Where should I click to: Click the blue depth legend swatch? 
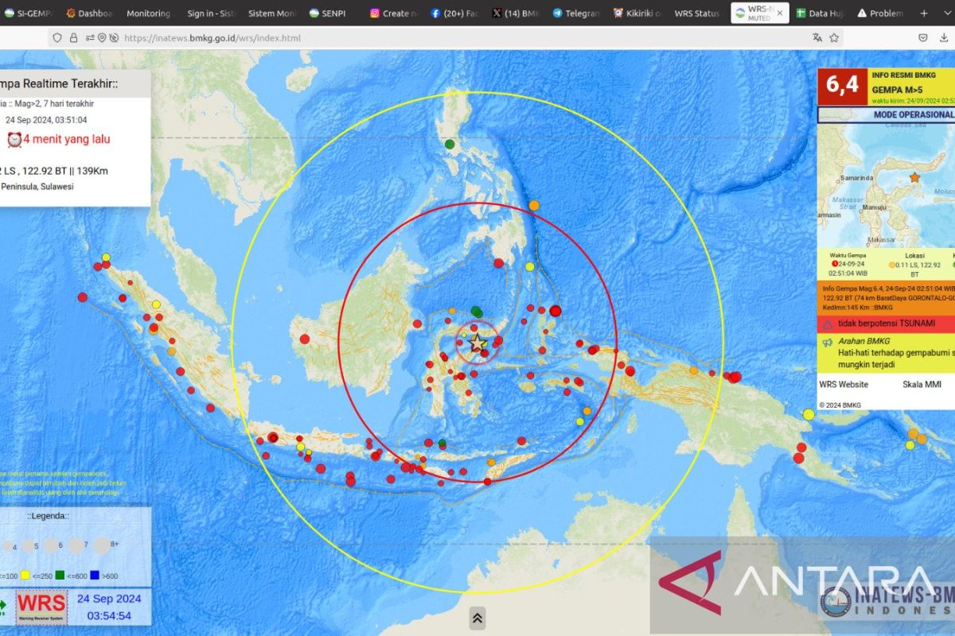click(94, 576)
